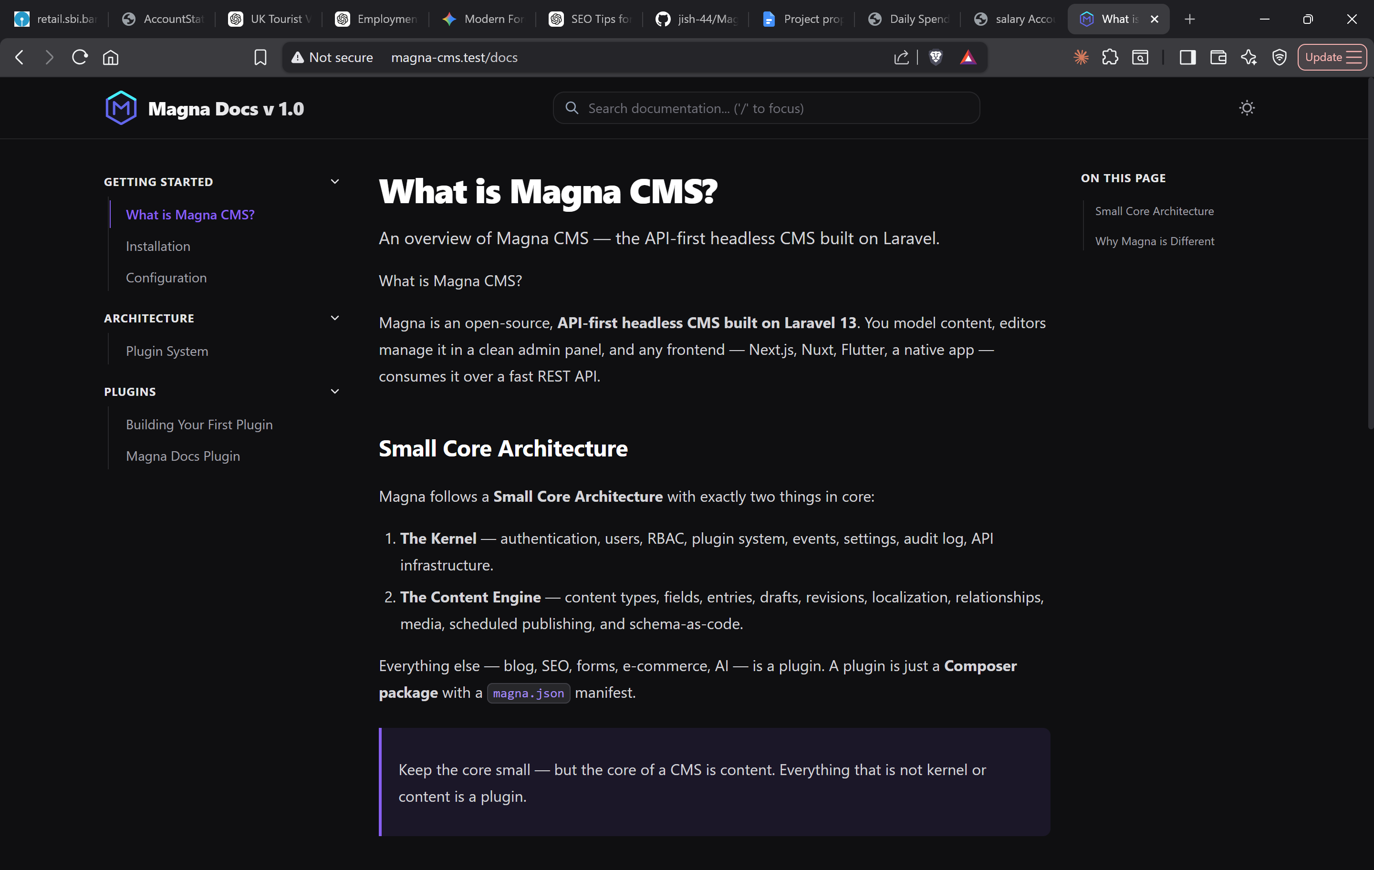Focus the Search documentation field
This screenshot has width=1374, height=870.
pos(766,108)
